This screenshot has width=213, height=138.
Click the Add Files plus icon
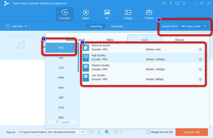[x=8, y=26]
